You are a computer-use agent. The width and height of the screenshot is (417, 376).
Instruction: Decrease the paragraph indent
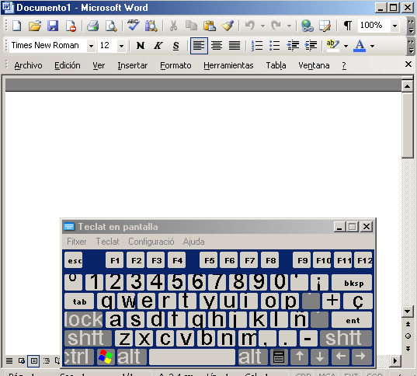point(293,46)
